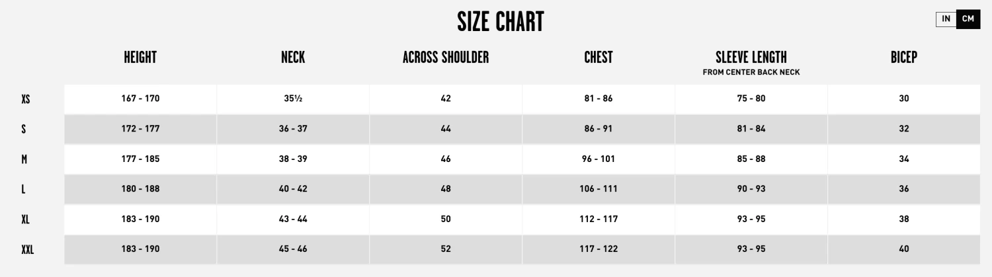Viewport: 992px width, 277px height.
Task: Click the M chest cell 96 - 101
Action: point(599,159)
